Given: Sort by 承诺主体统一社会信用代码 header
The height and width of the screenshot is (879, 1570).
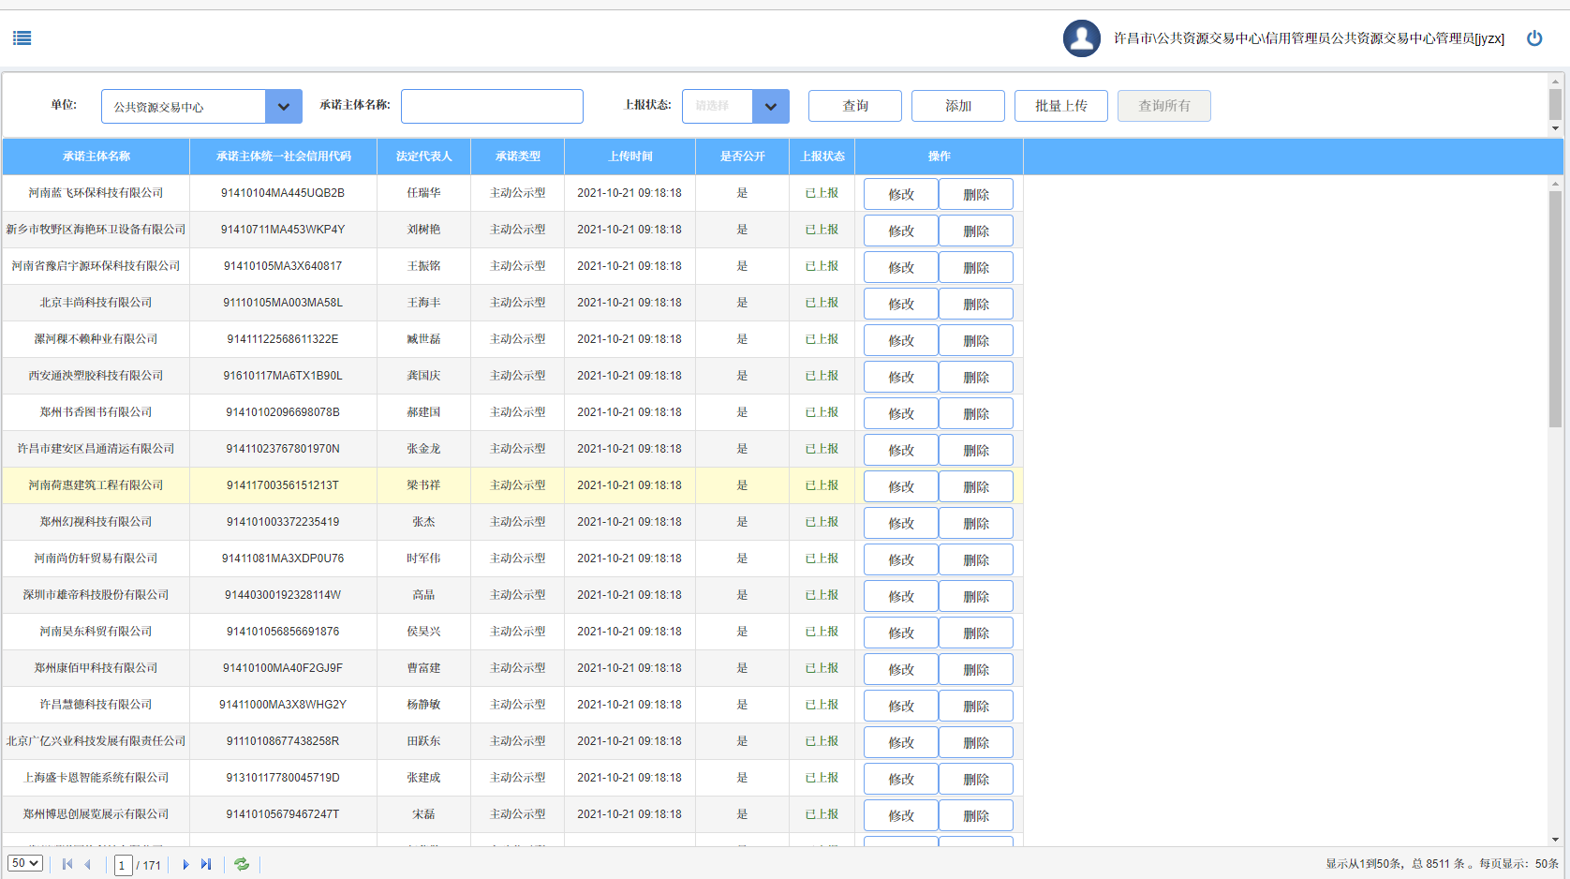Looking at the screenshot, I should pyautogui.click(x=283, y=156).
